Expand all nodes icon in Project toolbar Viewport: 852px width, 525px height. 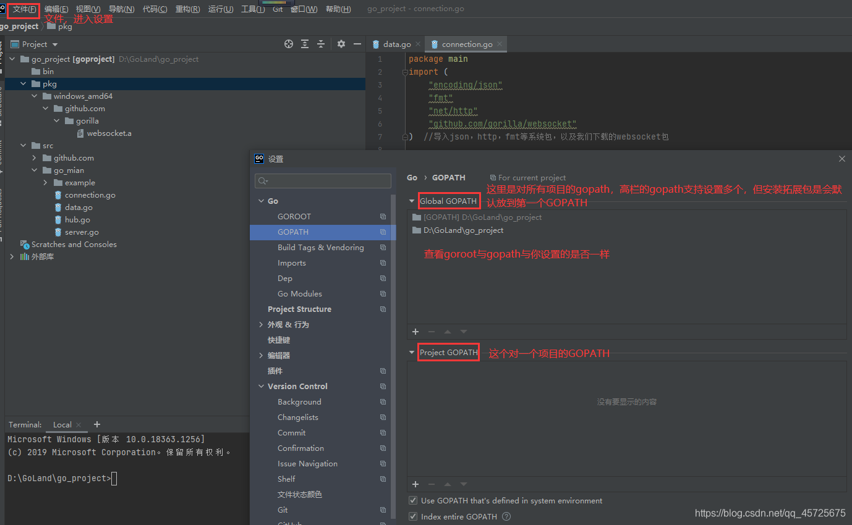click(x=305, y=44)
